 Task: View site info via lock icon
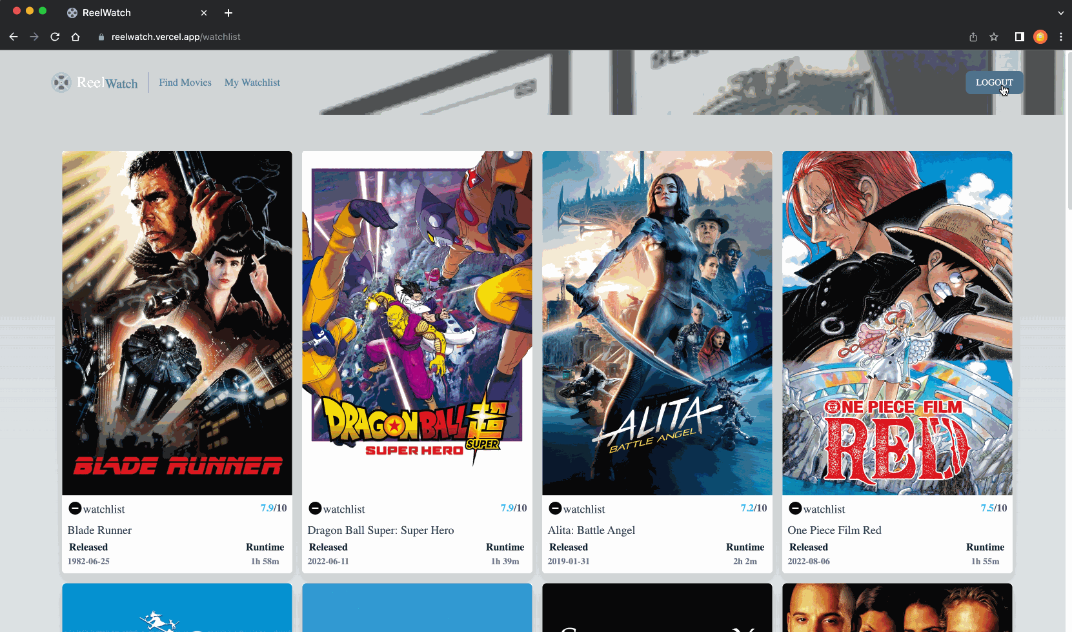(x=101, y=37)
